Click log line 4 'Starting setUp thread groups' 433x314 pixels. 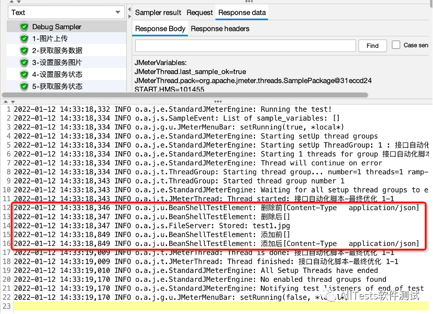tap(196, 136)
